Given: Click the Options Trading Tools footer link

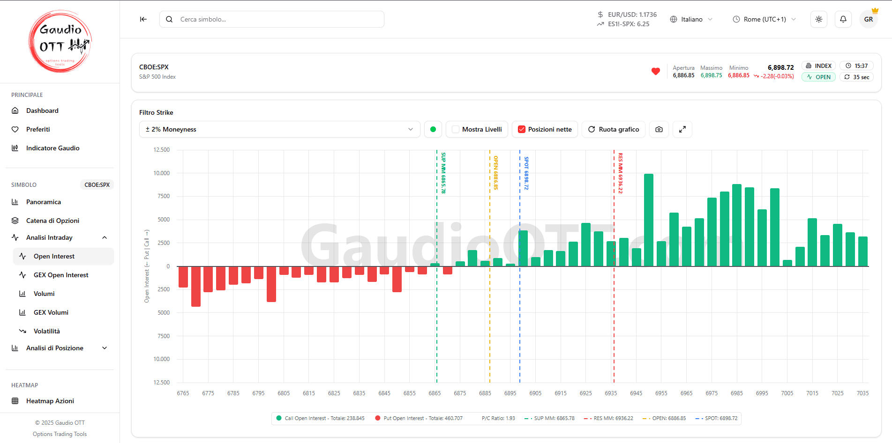Looking at the screenshot, I should coord(60,434).
